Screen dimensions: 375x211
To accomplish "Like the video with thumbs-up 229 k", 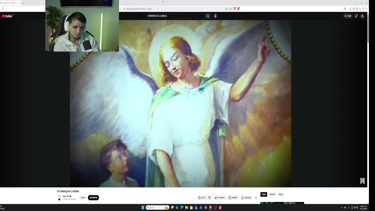I will [202, 198].
